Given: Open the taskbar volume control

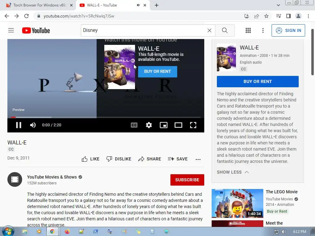Looking at the screenshot, I should tap(284, 232).
